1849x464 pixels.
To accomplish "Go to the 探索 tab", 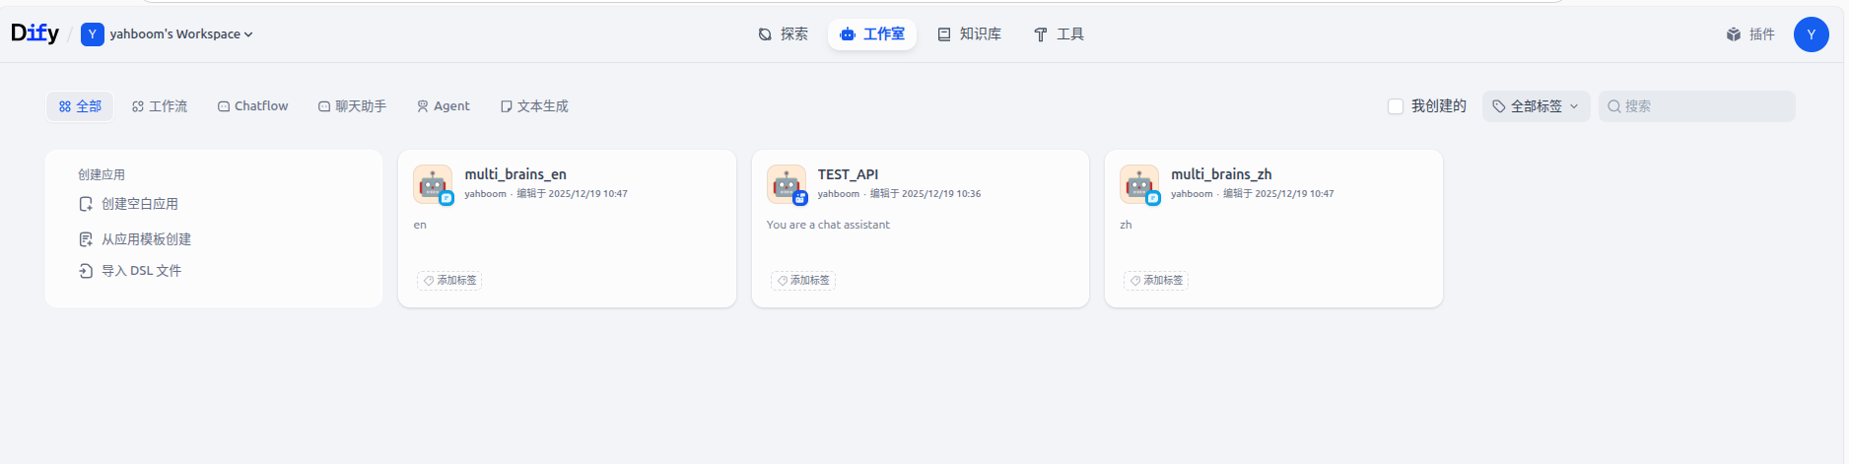I will (783, 34).
